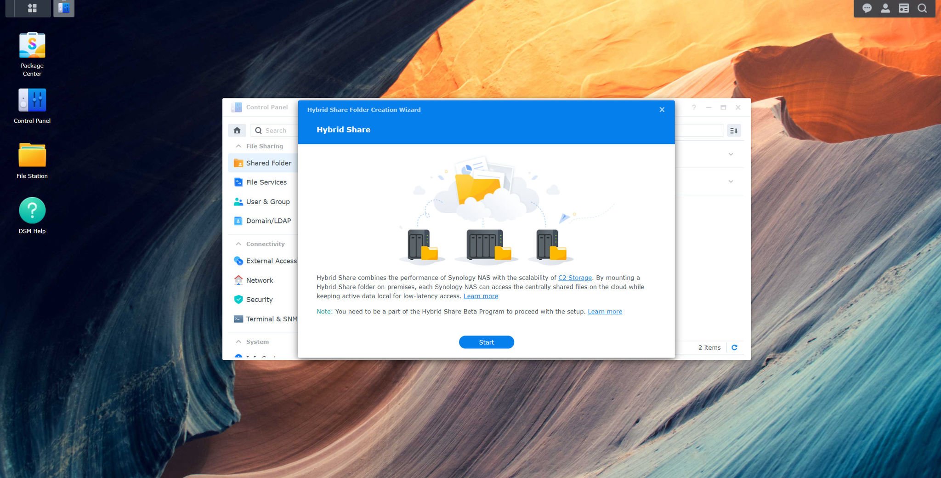This screenshot has height=478, width=941.
Task: Click the Start button in wizard
Action: coord(487,342)
